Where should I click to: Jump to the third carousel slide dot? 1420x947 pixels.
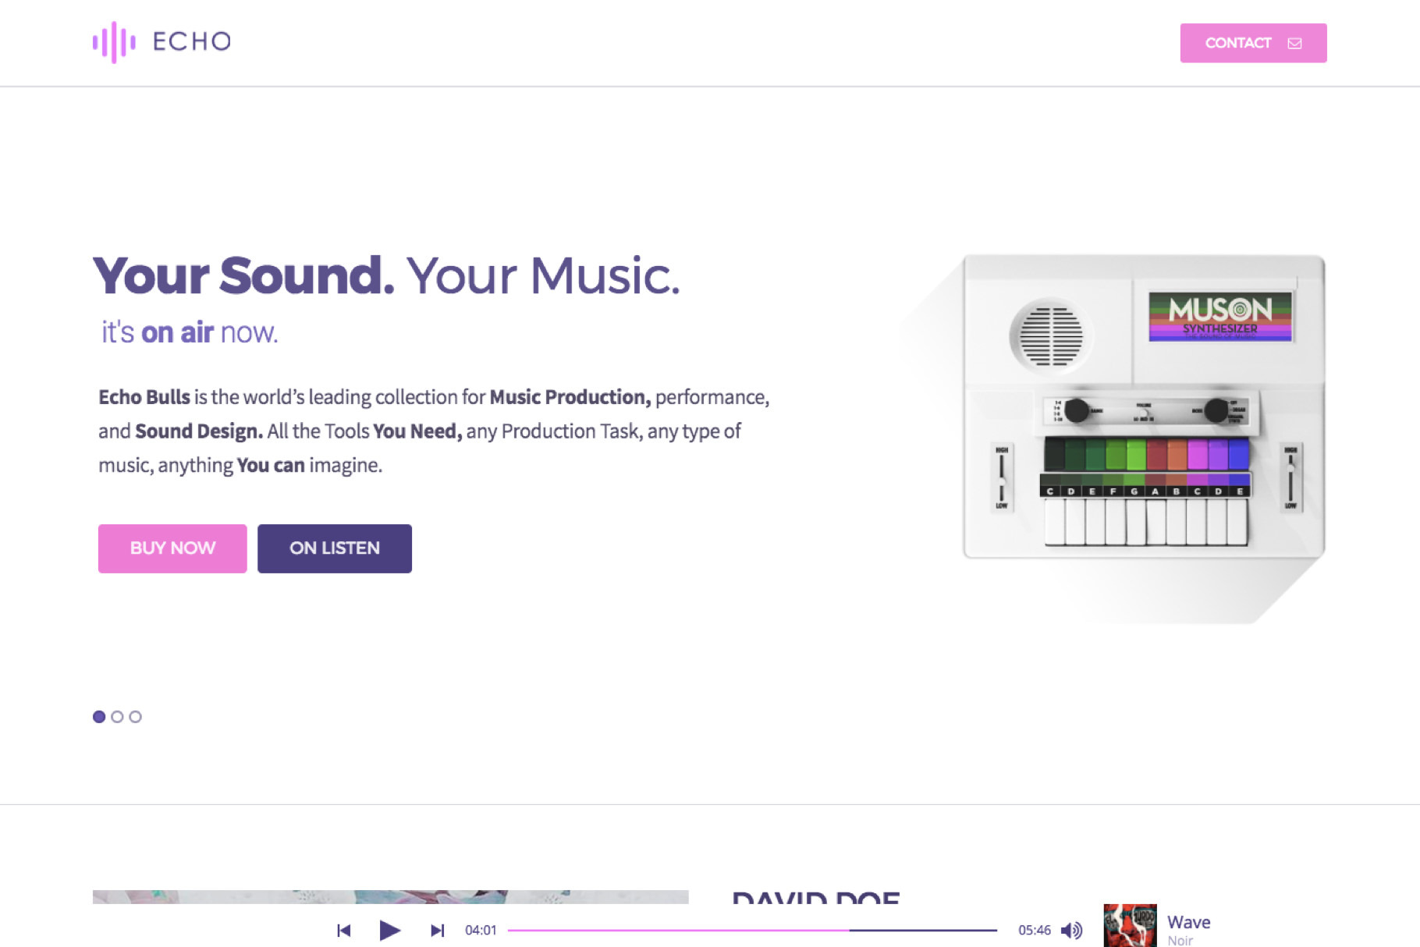coord(136,717)
